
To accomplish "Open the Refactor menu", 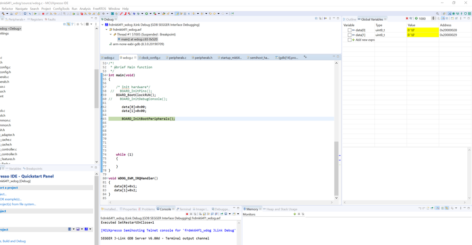I will tap(7, 8).
